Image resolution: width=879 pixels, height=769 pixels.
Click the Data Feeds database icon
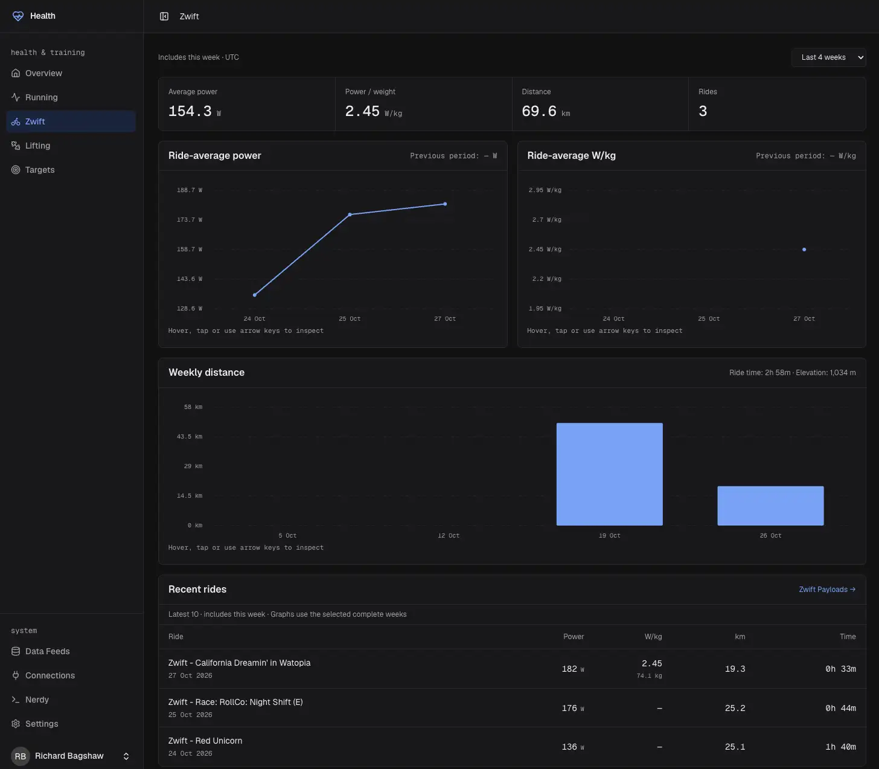pyautogui.click(x=16, y=651)
